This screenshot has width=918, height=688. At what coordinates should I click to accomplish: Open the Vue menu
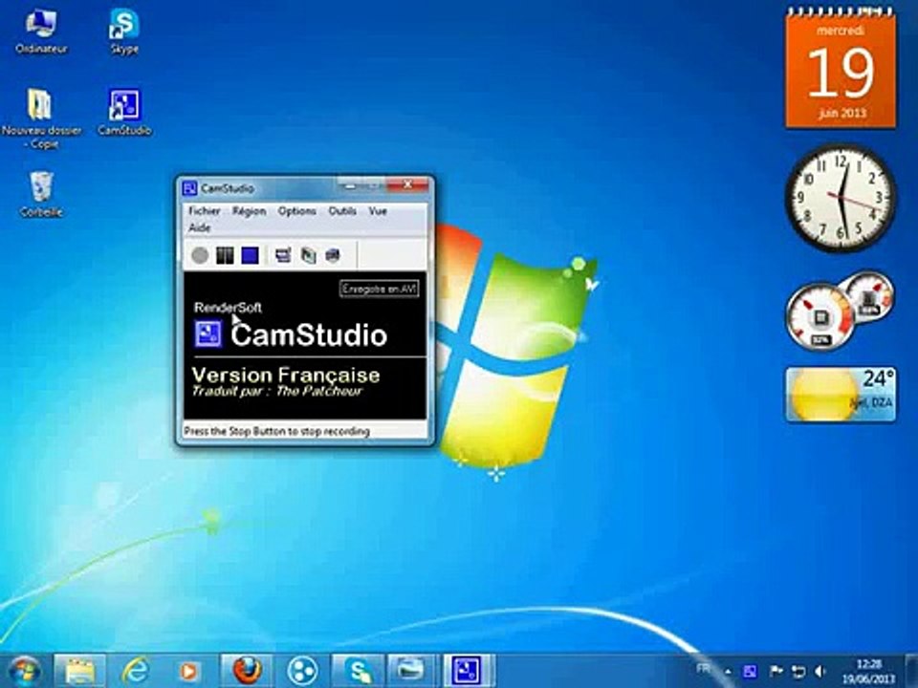pyautogui.click(x=378, y=210)
